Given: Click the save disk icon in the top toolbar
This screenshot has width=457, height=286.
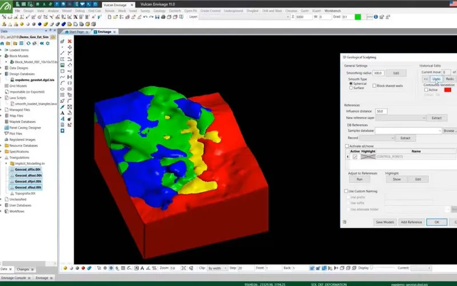Looking at the screenshot, I should (x=157, y=17).
